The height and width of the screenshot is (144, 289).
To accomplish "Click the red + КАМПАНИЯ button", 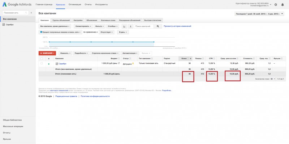I will click(47, 53).
